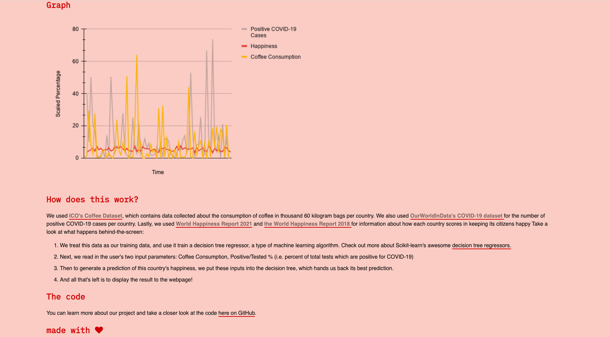Click the Graph heading
The height and width of the screenshot is (337, 610).
(59, 5)
